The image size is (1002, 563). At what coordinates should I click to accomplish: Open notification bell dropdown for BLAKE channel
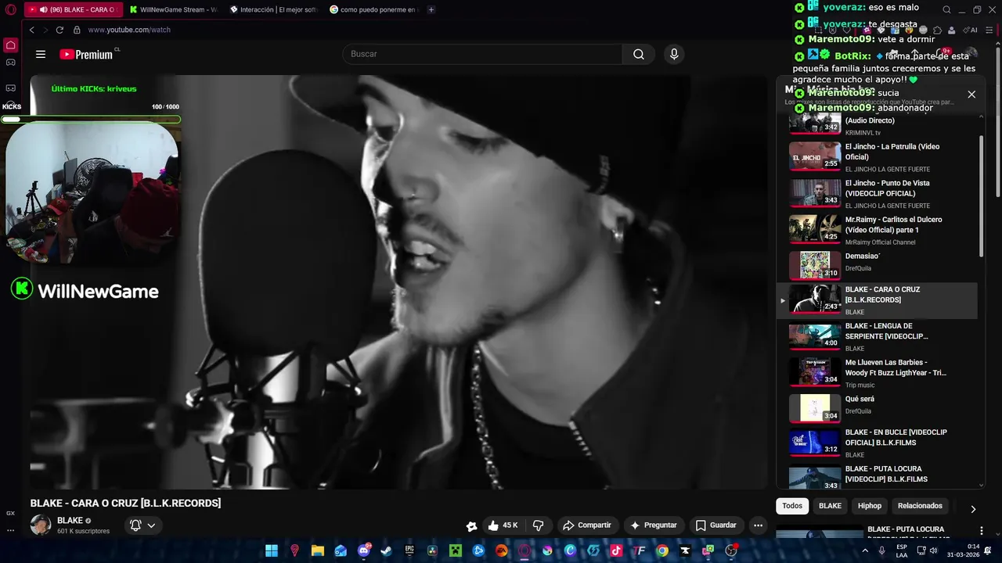pos(142,525)
